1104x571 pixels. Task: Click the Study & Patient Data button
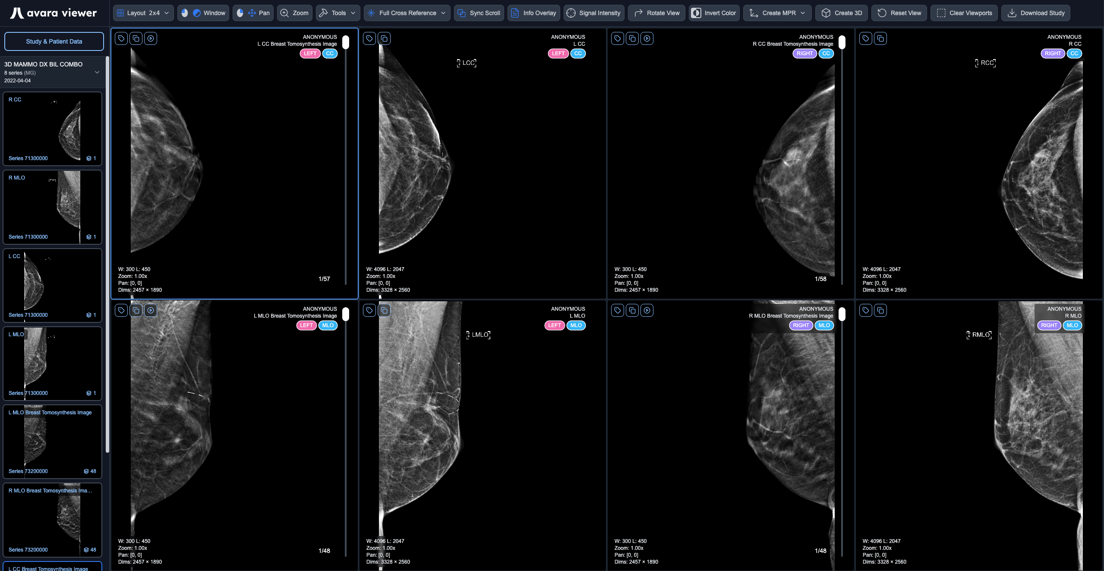[x=54, y=41]
